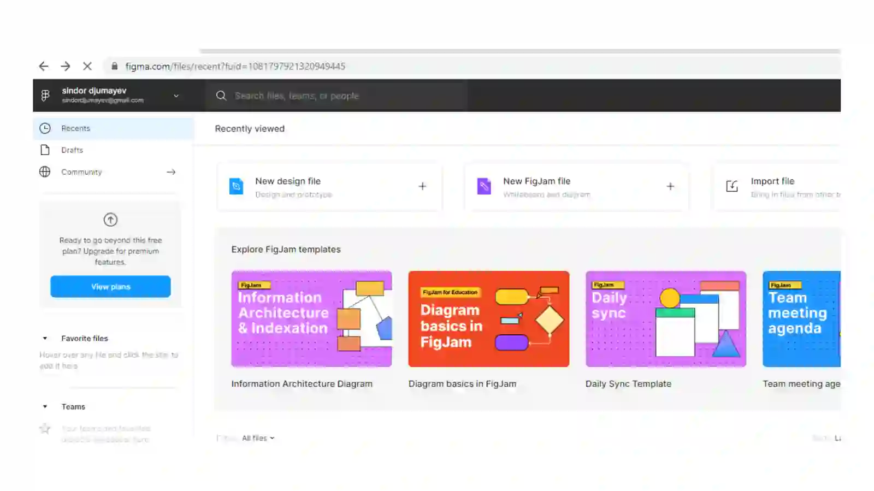
Task: Click the plus on New FigJam file
Action: [x=670, y=186]
